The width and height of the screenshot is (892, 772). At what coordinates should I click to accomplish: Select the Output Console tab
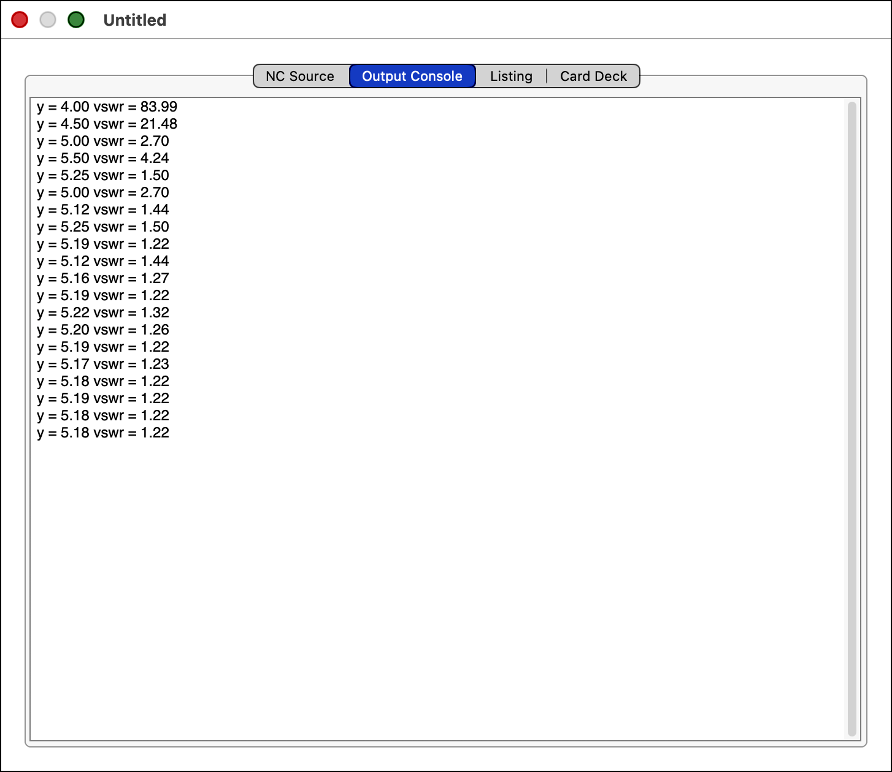click(412, 77)
